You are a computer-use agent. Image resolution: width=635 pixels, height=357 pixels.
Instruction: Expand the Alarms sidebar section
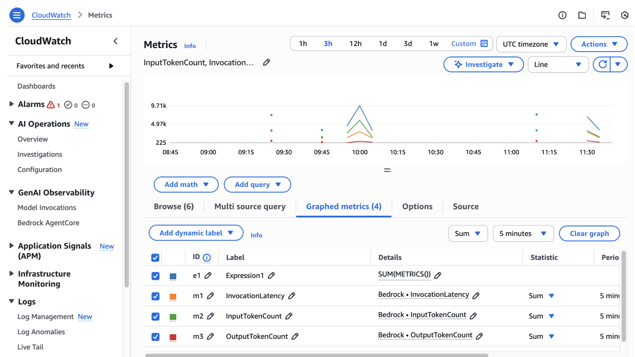12,104
